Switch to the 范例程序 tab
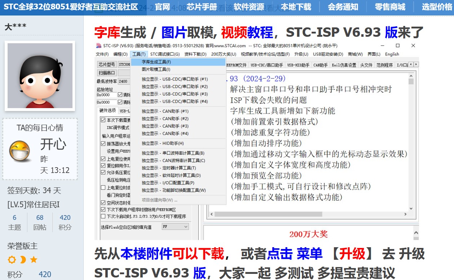 pos(385,65)
